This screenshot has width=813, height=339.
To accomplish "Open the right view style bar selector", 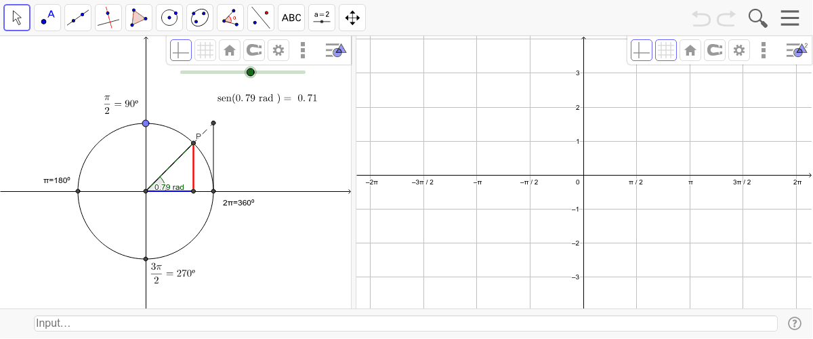I will pyautogui.click(x=796, y=50).
